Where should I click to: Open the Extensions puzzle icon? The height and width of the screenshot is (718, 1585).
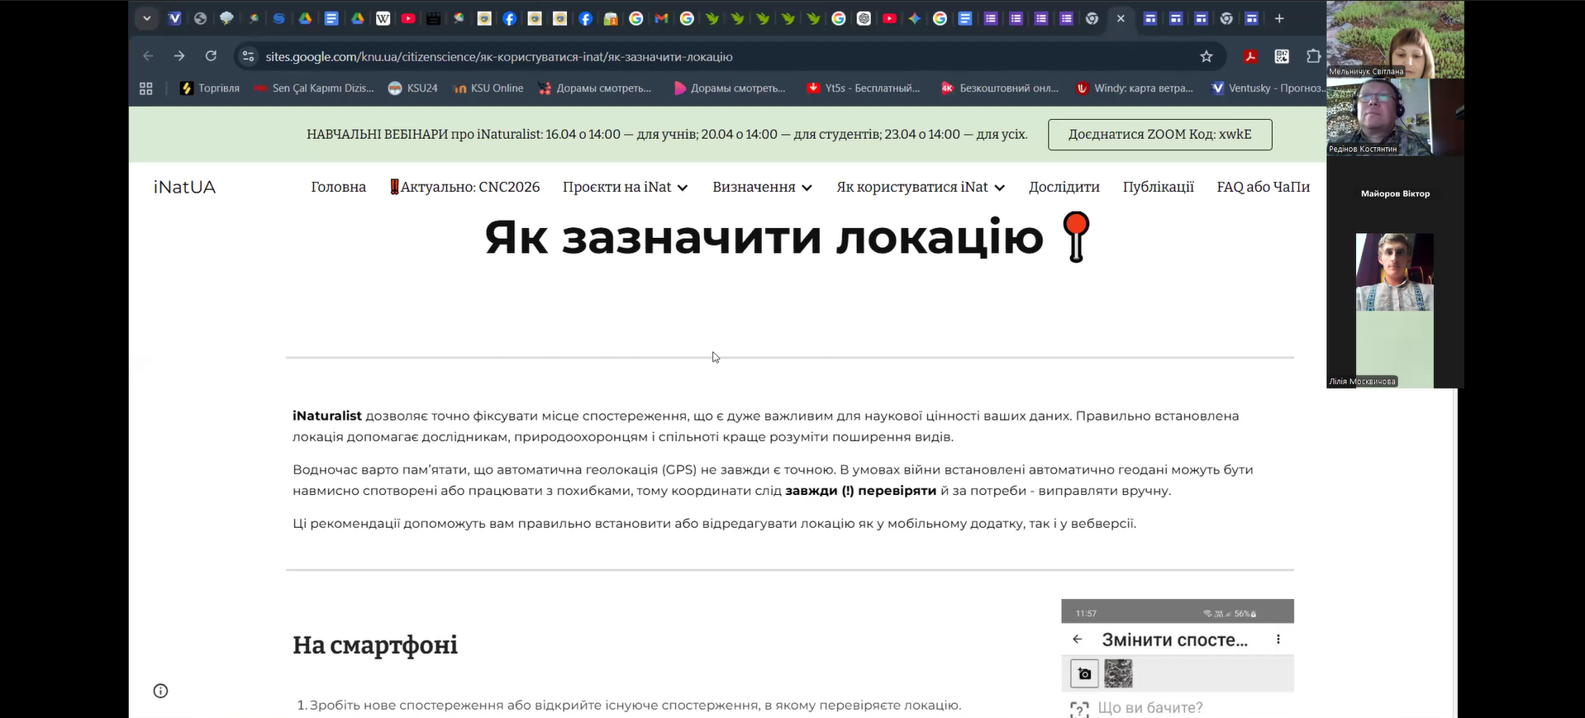click(1312, 56)
